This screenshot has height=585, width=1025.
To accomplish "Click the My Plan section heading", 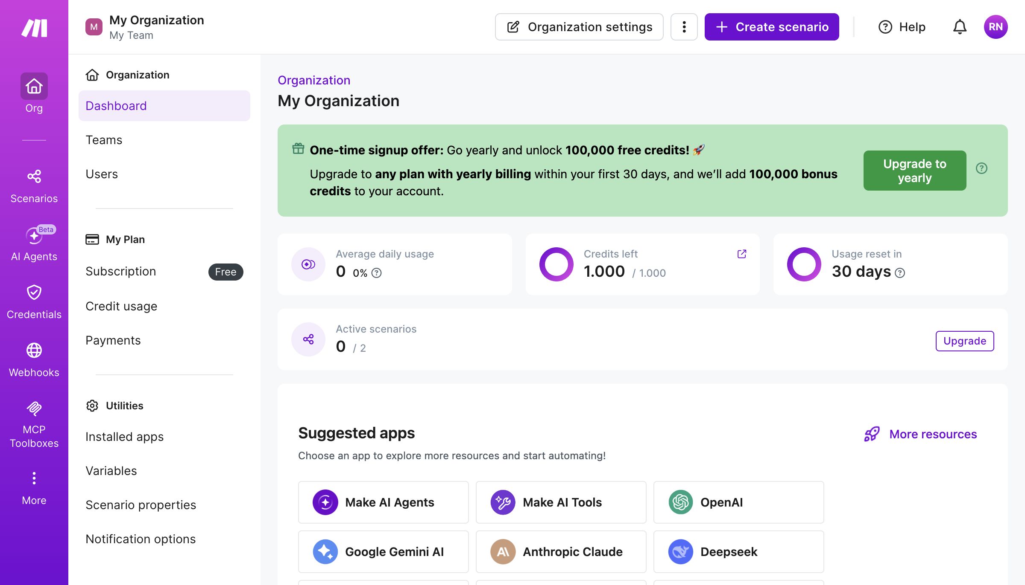I will pyautogui.click(x=115, y=240).
